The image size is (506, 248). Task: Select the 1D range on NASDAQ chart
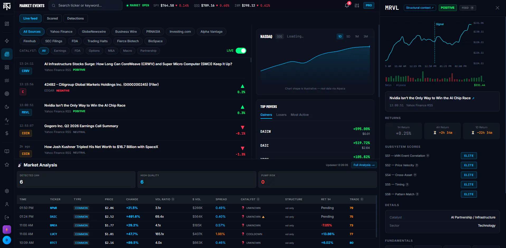[x=340, y=36]
